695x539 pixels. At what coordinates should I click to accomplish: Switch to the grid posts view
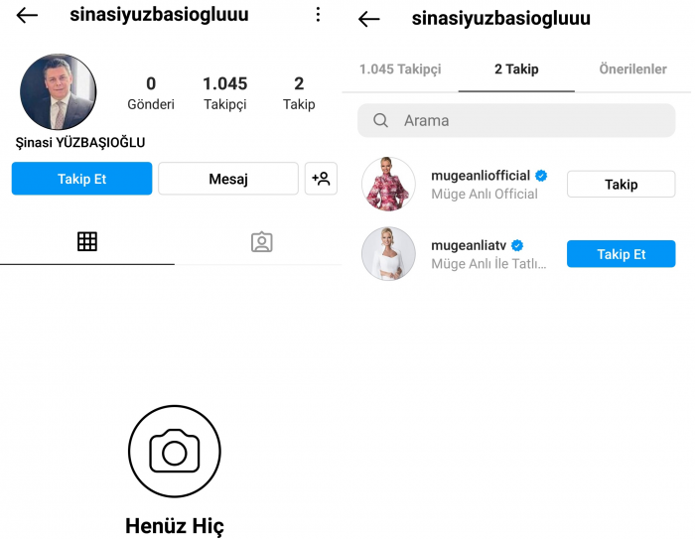[87, 241]
